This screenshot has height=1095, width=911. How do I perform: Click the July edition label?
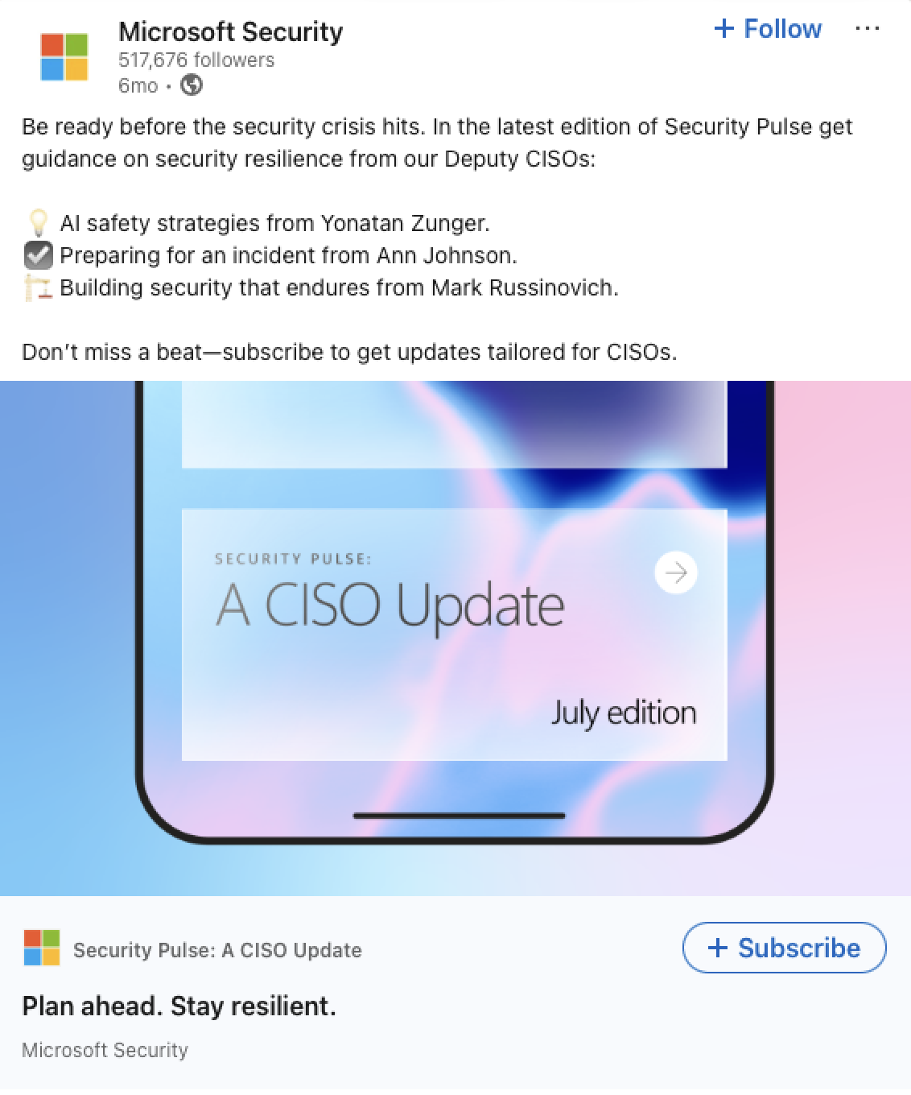624,713
